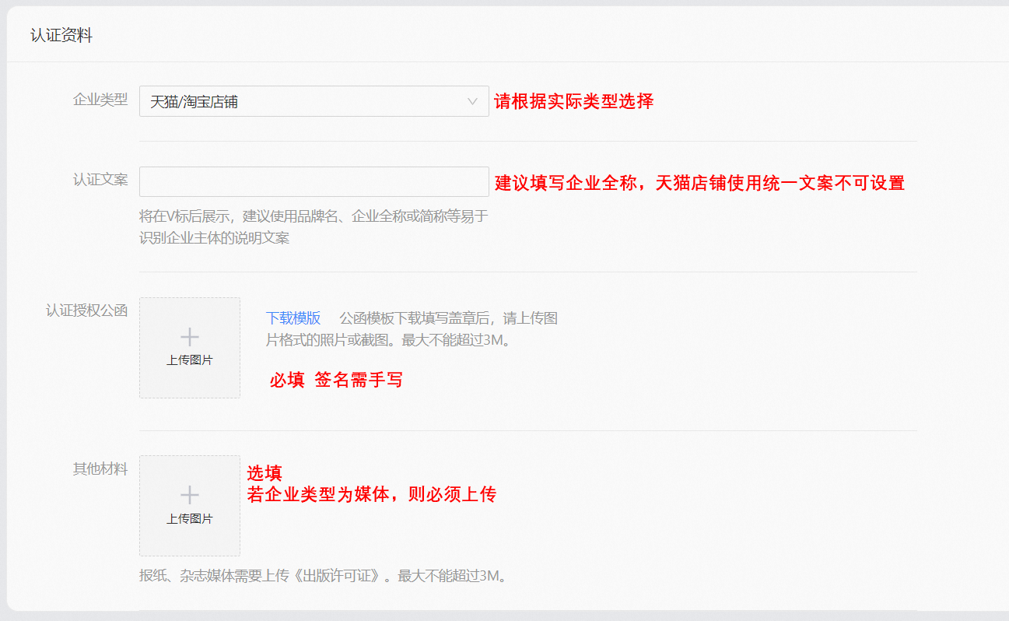The width and height of the screenshot is (1009, 621).
Task: Click the plus icon in 认证授权公函 upload box
Action: pos(190,337)
